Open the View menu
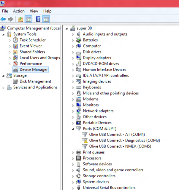This screenshot has height=190, width=179. (34, 11)
